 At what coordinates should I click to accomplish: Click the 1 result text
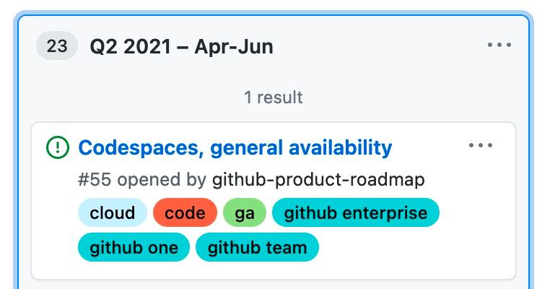(x=274, y=98)
